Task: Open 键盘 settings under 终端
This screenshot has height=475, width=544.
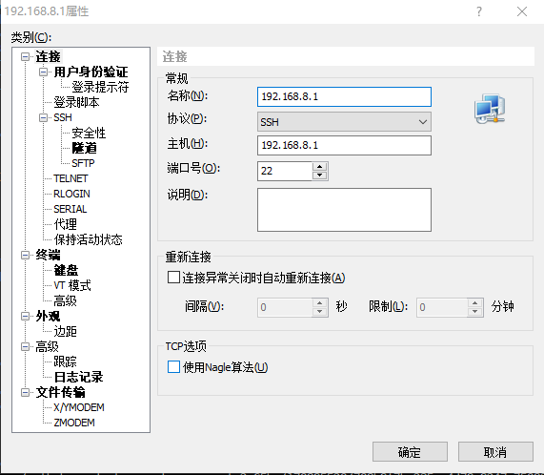Action: [x=67, y=270]
